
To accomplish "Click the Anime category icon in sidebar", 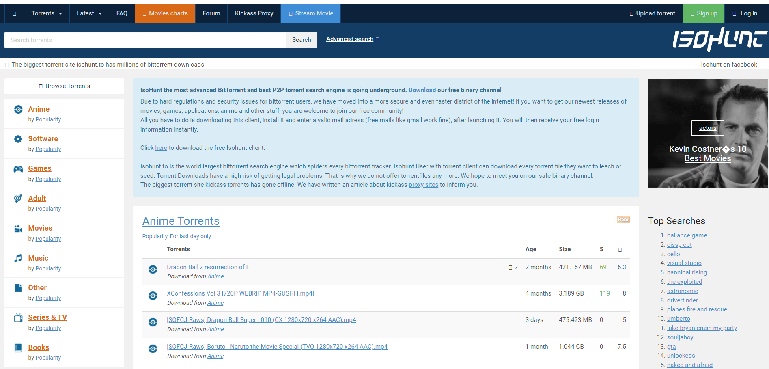I will [18, 109].
